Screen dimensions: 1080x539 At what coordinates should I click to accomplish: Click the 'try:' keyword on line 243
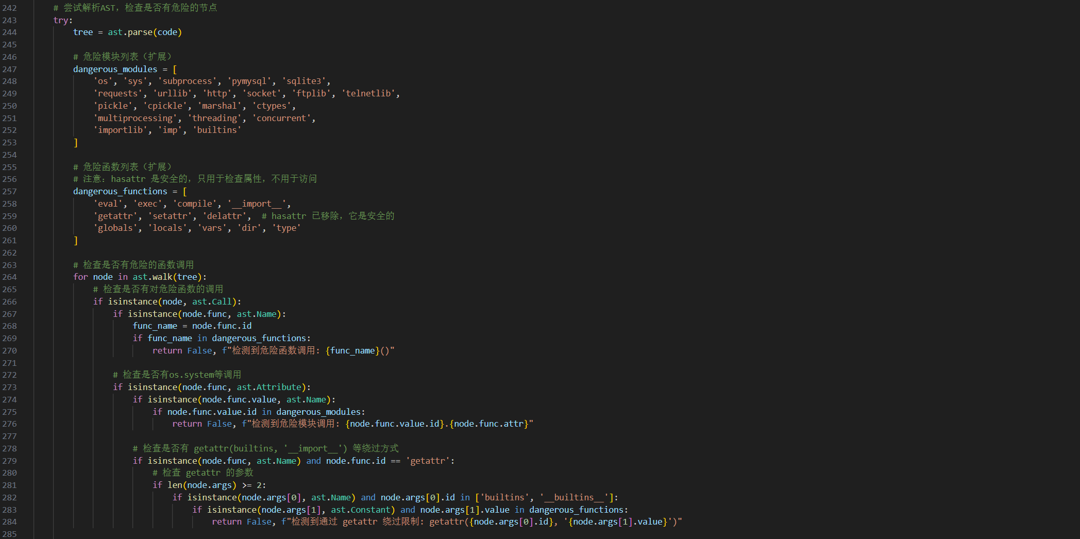(x=63, y=20)
